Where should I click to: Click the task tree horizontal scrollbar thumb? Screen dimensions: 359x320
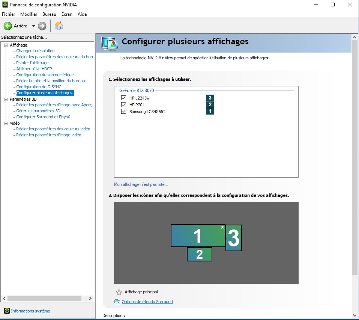[44, 298]
